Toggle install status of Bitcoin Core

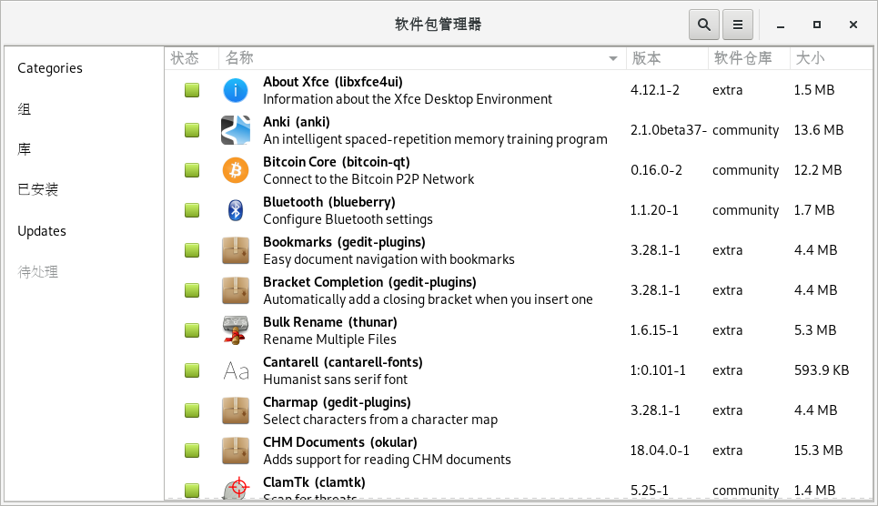pyautogui.click(x=192, y=170)
